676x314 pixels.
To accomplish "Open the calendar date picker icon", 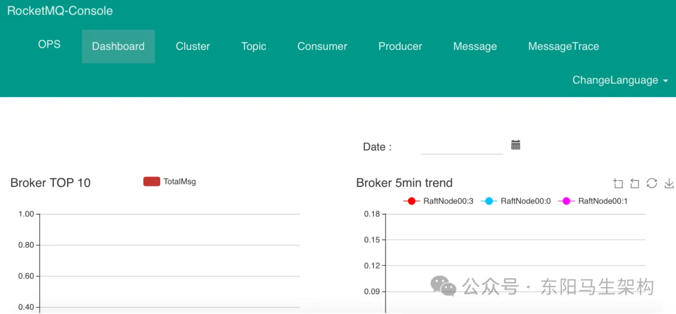I will (x=516, y=145).
